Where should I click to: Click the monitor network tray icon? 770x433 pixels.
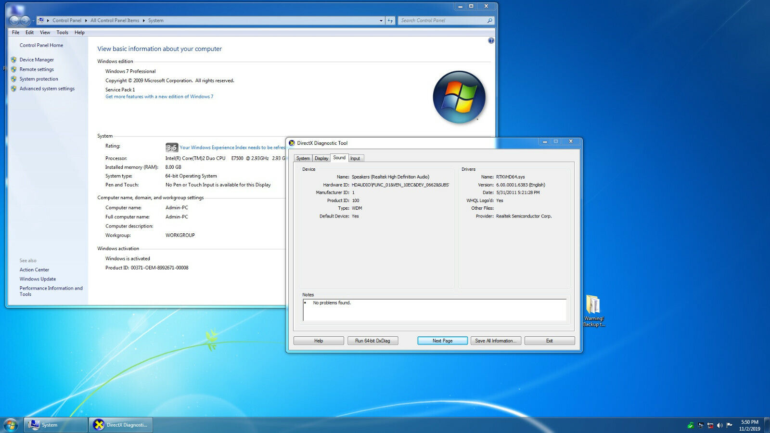pos(700,425)
